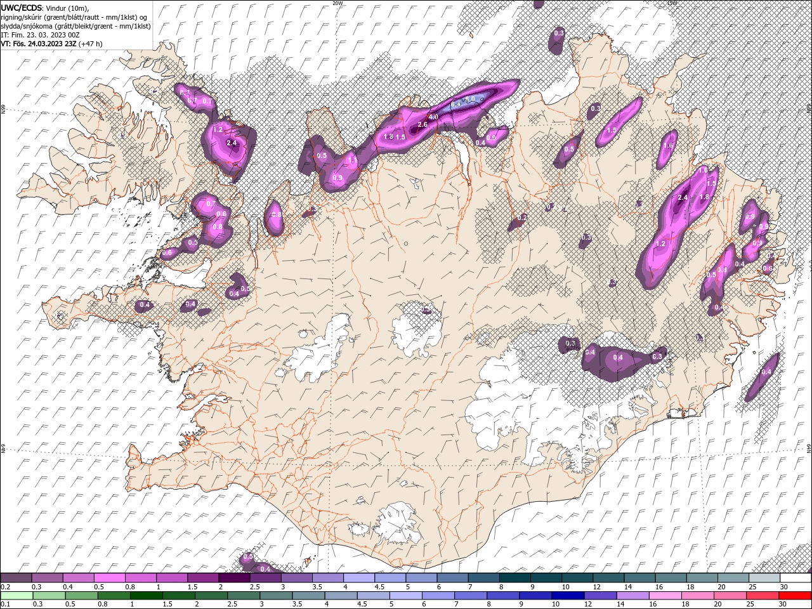Click the '(+47 h)' forecast offset text
This screenshot has width=812, height=609.
pyautogui.click(x=91, y=44)
